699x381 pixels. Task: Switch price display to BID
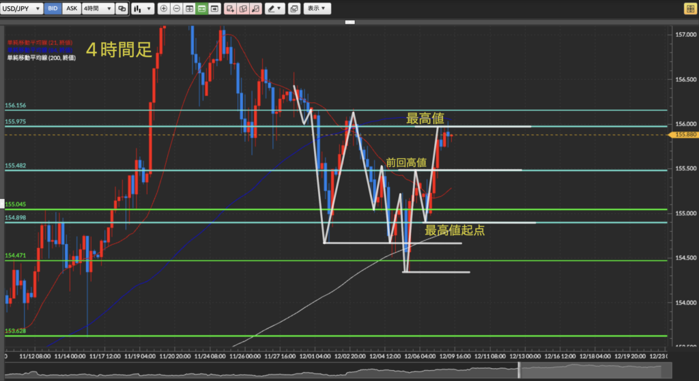tap(53, 9)
